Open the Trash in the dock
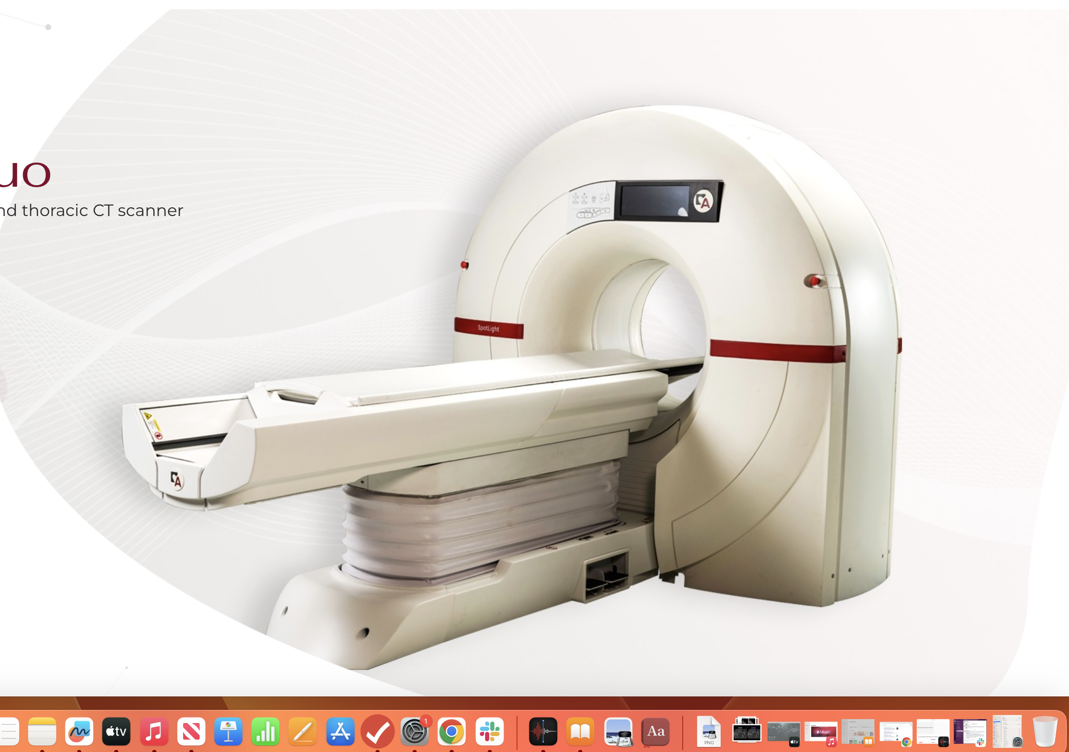Image resolution: width=1069 pixels, height=752 pixels. [x=1045, y=731]
